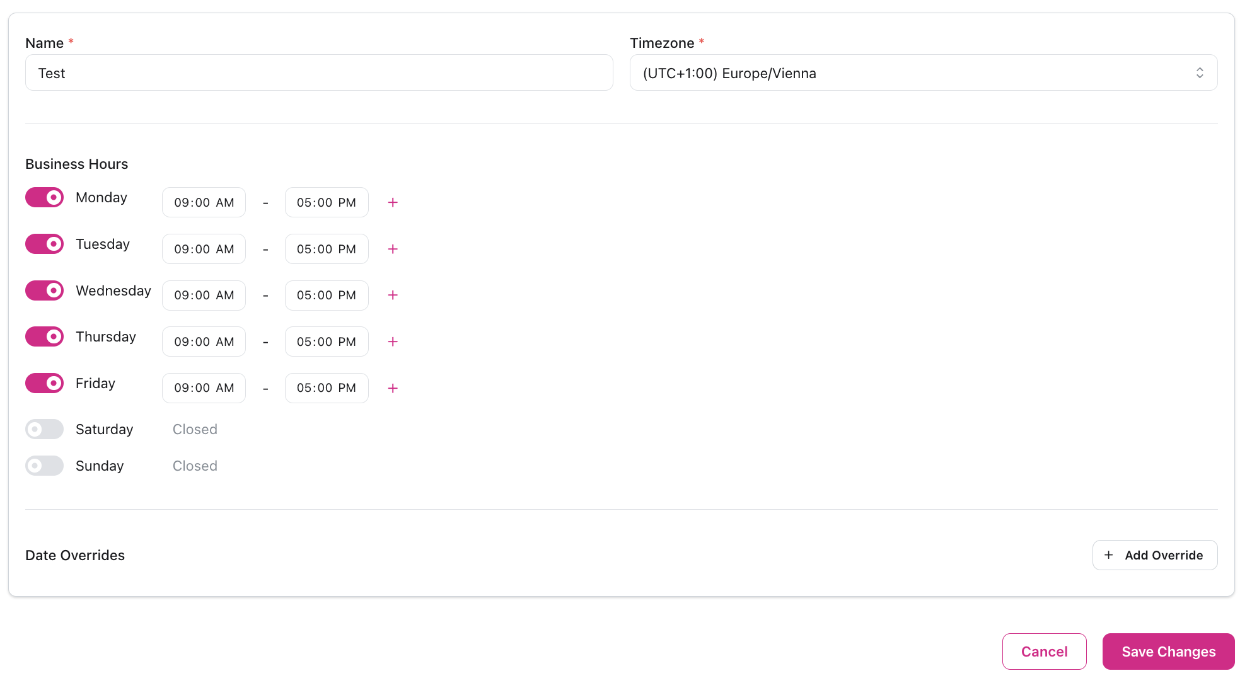Click the required-field asterisk next to Name
The image size is (1252, 683).
coord(71,40)
